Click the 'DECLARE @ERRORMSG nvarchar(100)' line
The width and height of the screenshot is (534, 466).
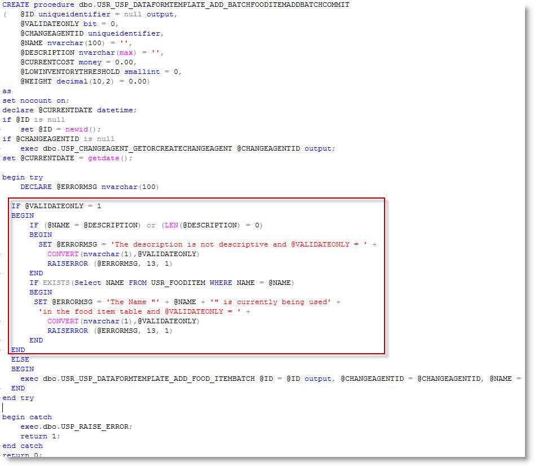pyautogui.click(x=90, y=187)
